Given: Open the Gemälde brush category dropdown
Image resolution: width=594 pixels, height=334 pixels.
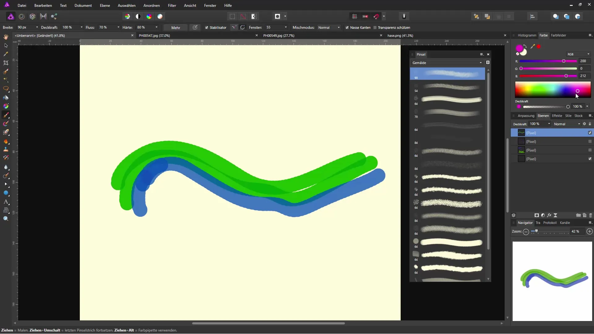Looking at the screenshot, I should point(447,63).
